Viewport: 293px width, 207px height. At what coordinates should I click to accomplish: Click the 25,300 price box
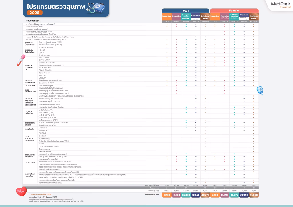tap(186, 195)
